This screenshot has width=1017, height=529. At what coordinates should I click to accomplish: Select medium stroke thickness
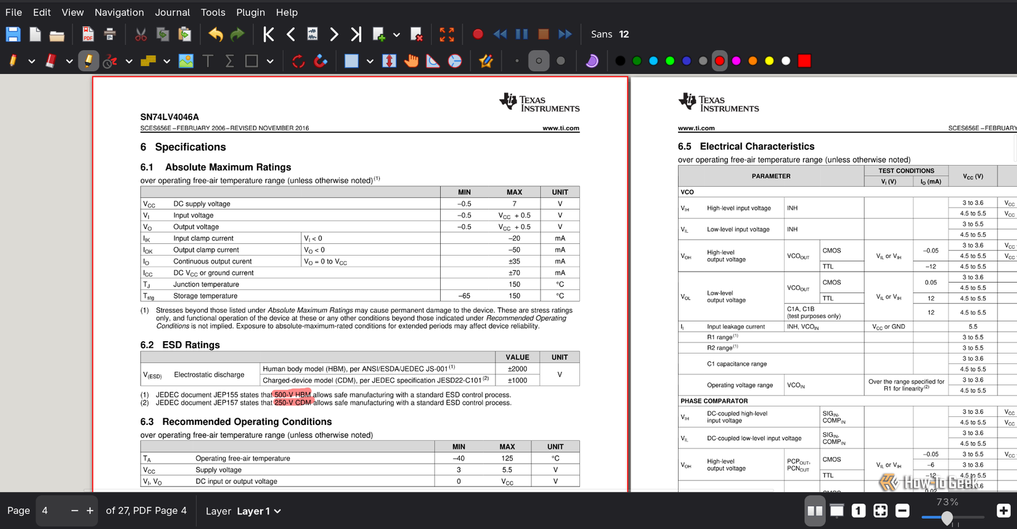click(x=539, y=61)
